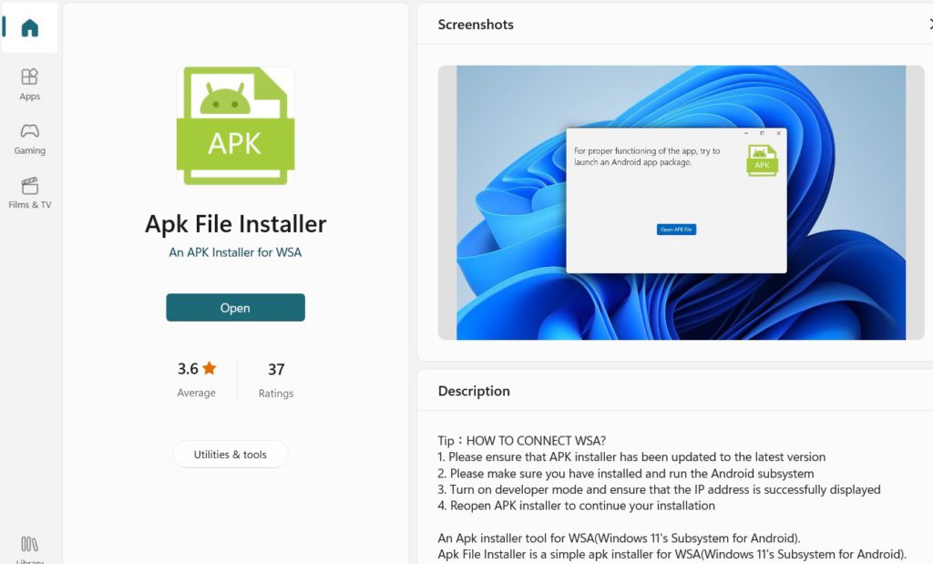Viewport: 933px width, 564px height.
Task: Go to the Home page in sidebar
Action: click(29, 27)
